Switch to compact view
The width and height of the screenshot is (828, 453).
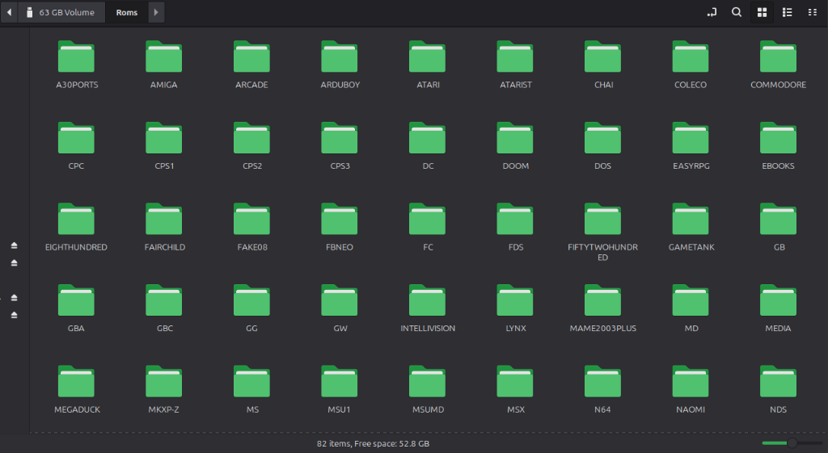(813, 12)
